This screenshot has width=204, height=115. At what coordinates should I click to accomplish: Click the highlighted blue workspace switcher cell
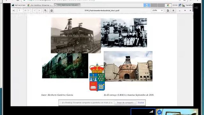pyautogui.click(x=147, y=5)
